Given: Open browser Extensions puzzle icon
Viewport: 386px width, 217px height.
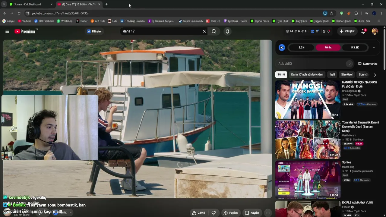Looking at the screenshot, I should coord(356,13).
